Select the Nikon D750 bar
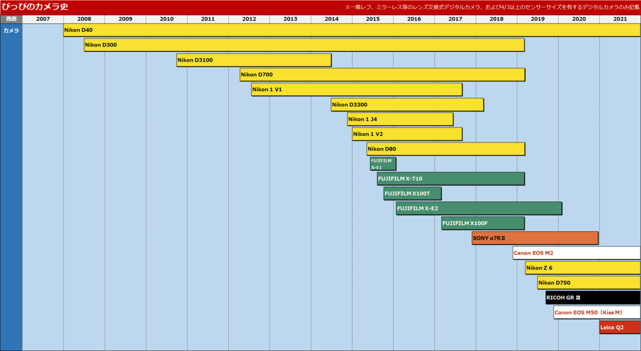 589,283
